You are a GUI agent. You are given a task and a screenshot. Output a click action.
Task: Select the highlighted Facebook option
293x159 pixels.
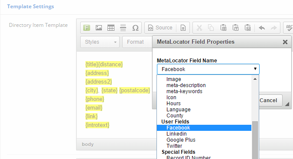(x=204, y=128)
